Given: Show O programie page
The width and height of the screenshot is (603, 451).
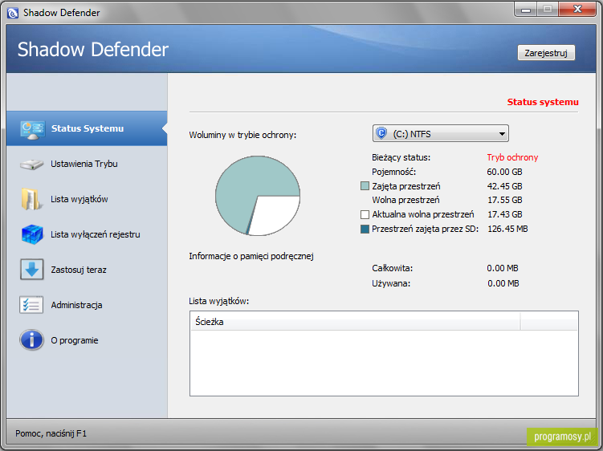Looking at the screenshot, I should point(87,340).
